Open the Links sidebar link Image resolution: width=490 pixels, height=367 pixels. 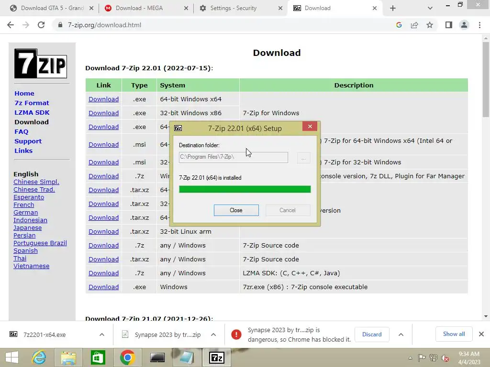(x=23, y=151)
